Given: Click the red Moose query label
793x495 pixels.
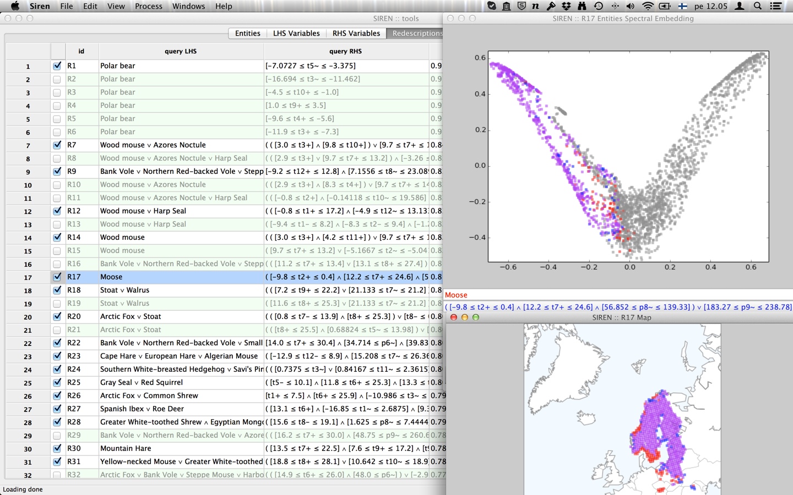Looking at the screenshot, I should click(456, 295).
